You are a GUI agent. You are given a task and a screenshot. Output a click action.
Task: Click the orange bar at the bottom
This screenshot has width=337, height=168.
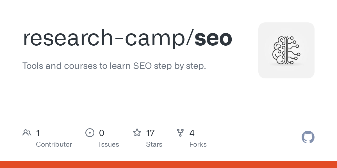coord(168,165)
